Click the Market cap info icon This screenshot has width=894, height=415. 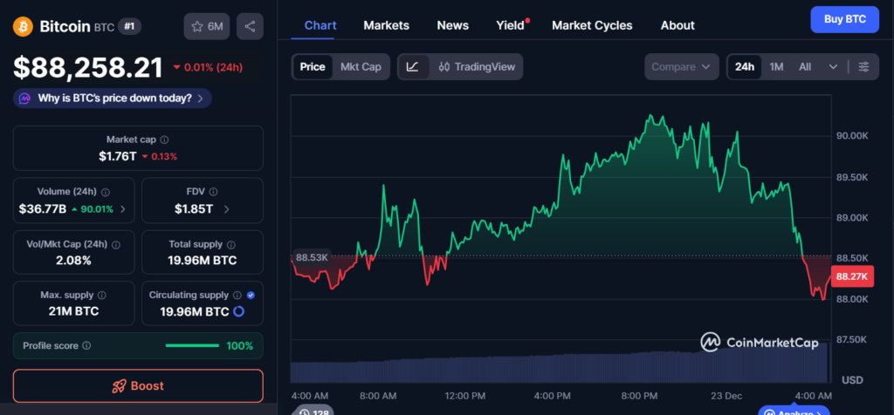(x=165, y=139)
